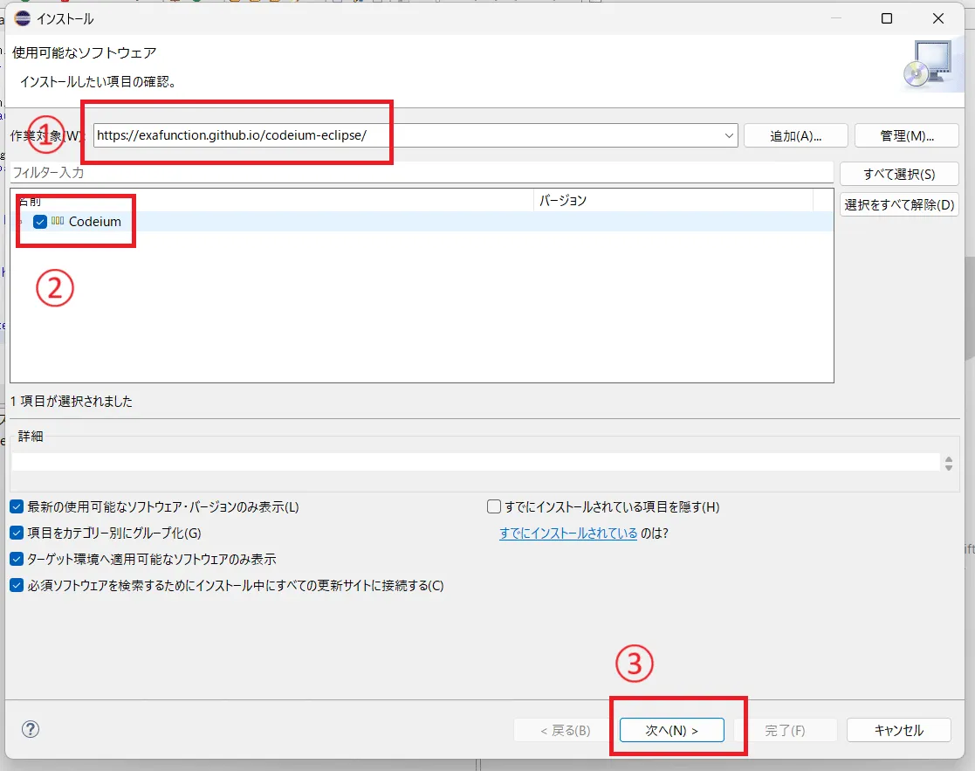This screenshot has height=771, width=975.
Task: Click the Codeium category icon
Action: 58,221
